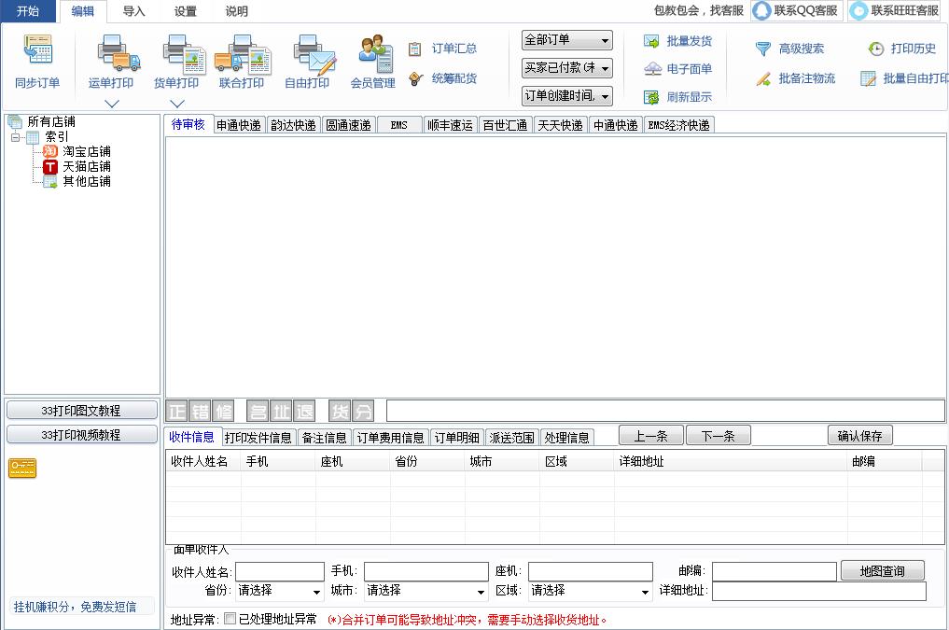Click the 址 status icon button
The height and width of the screenshot is (630, 949).
point(281,412)
